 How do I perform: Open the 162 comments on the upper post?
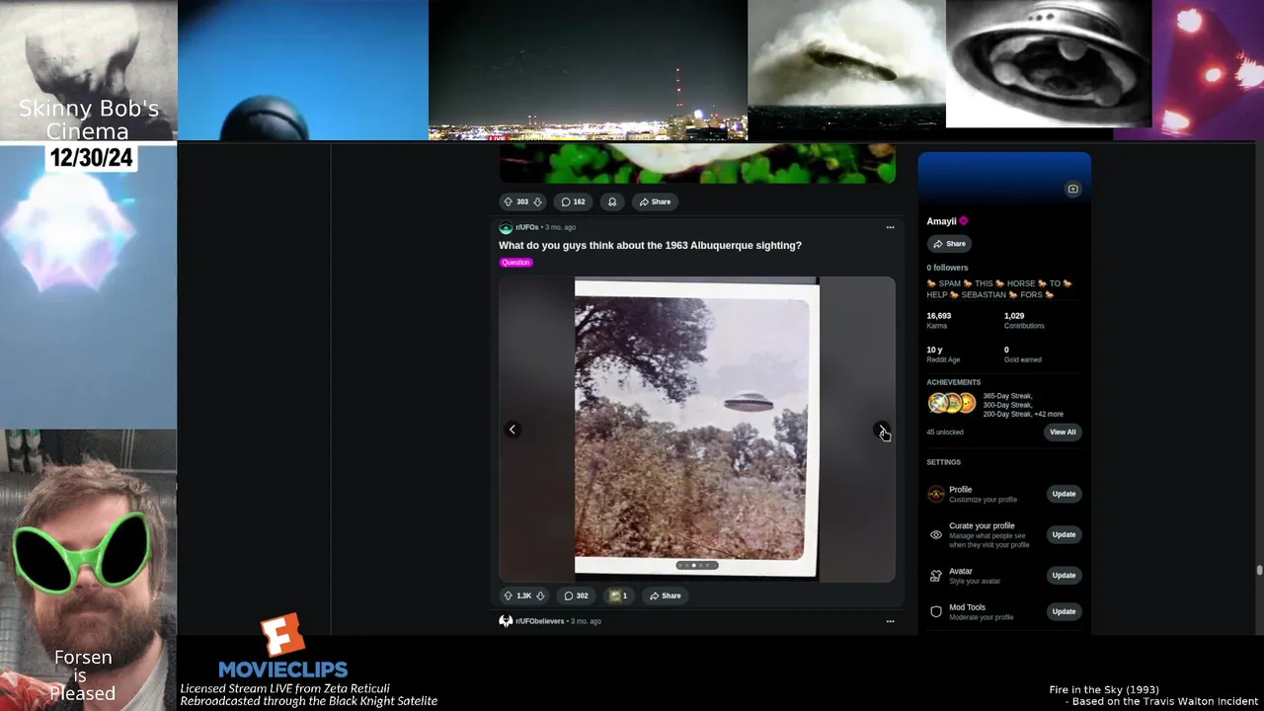[x=573, y=201]
